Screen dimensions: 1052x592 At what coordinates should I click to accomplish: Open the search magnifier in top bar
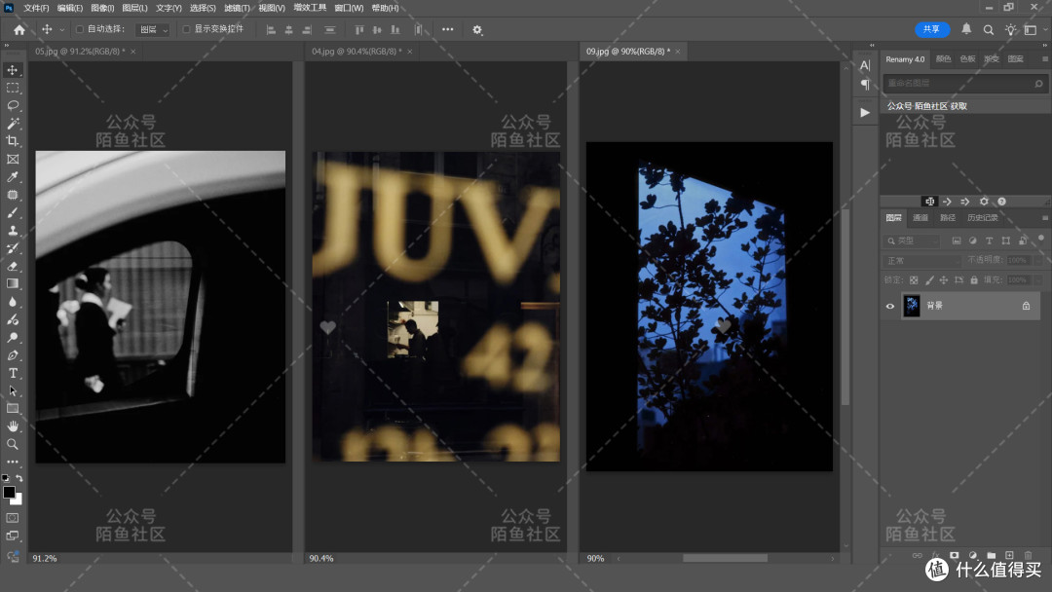tap(989, 29)
